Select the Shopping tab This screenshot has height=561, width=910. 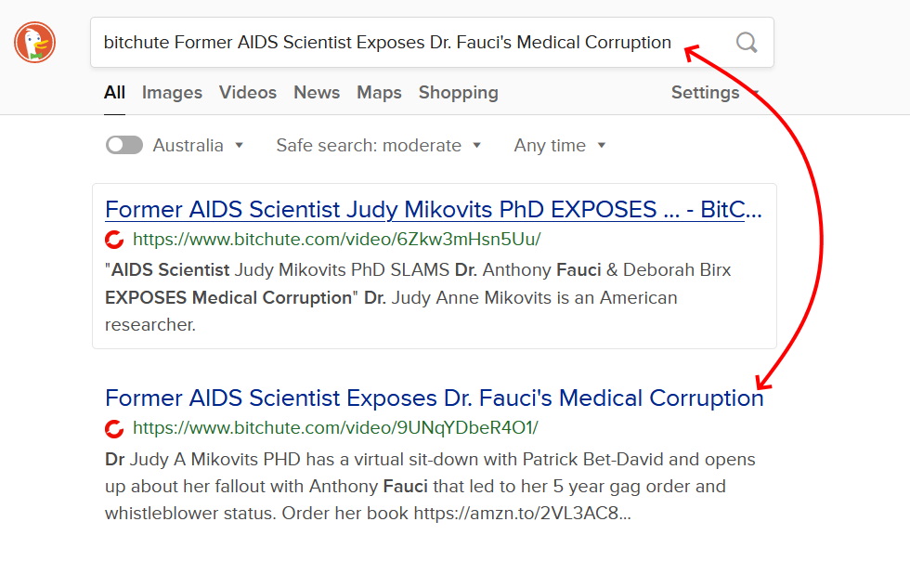459,93
